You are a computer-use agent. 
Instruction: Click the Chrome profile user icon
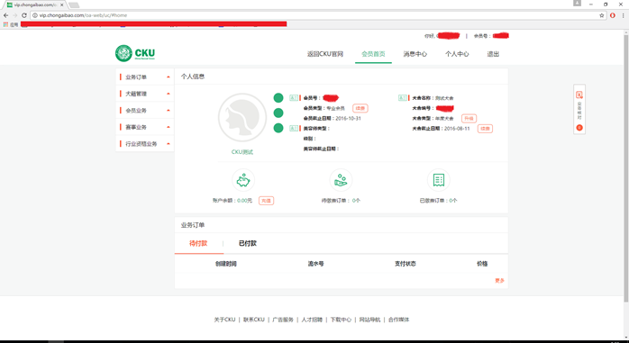[x=577, y=4]
